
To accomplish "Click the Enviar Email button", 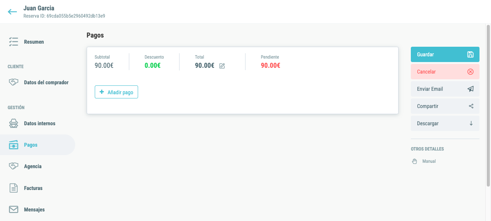I will [445, 89].
